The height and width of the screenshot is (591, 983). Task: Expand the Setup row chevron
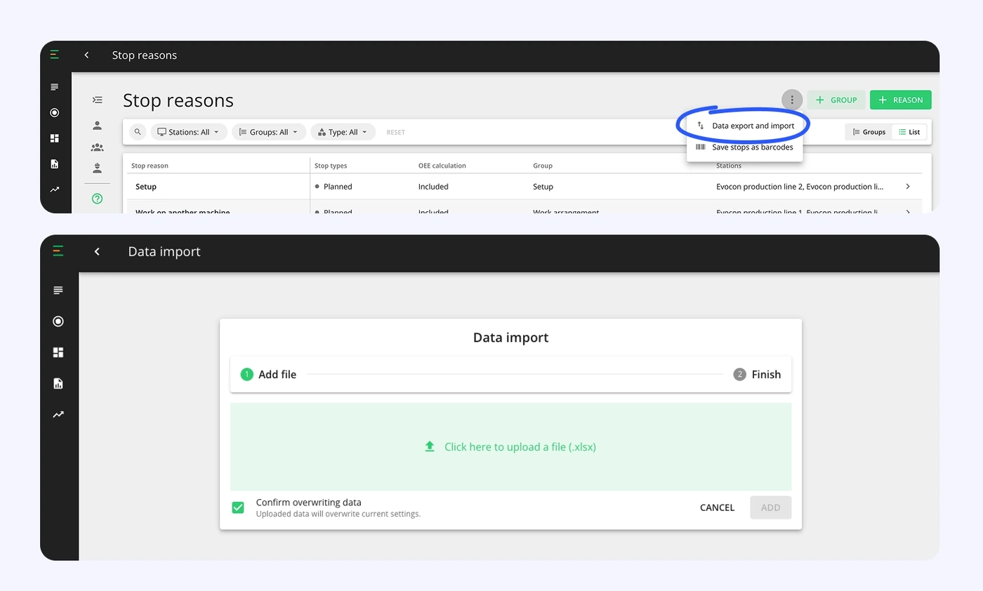point(908,187)
